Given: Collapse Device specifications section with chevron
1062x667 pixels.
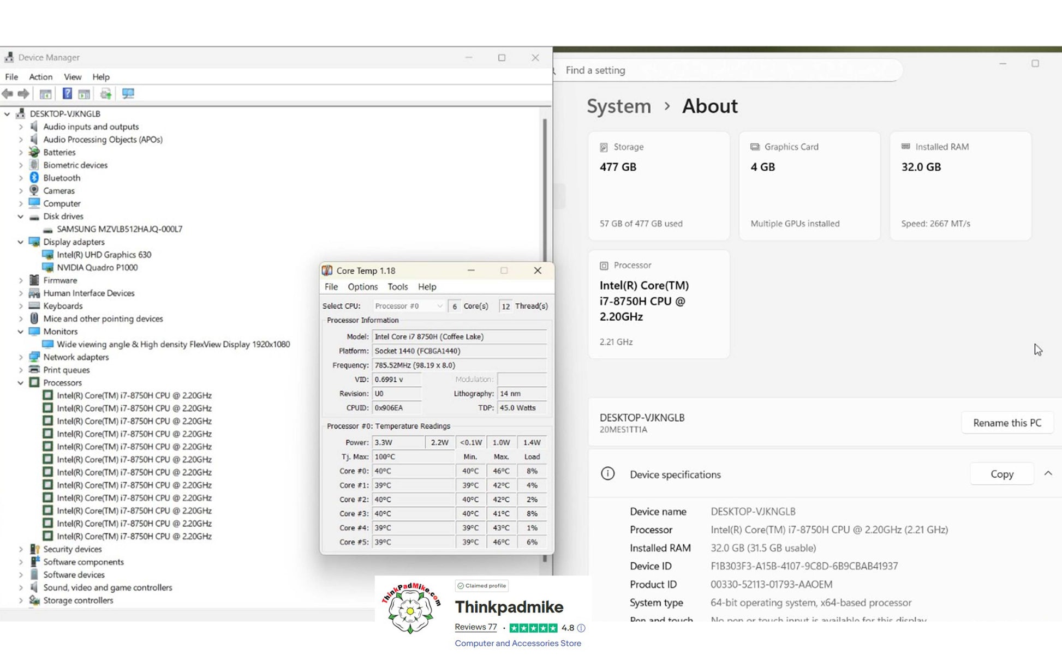Looking at the screenshot, I should tap(1048, 473).
